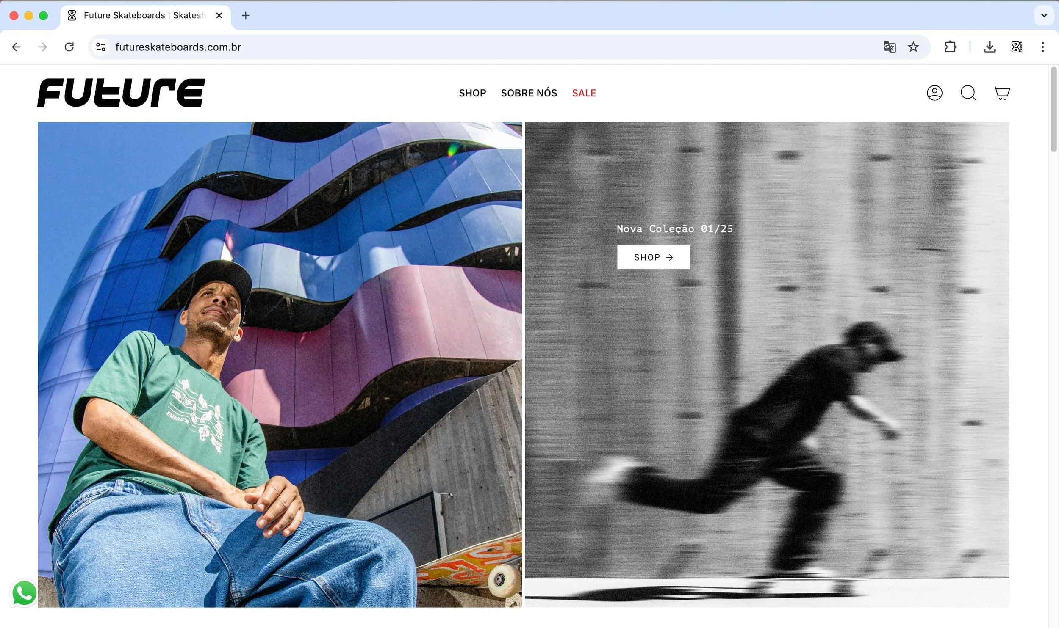Bookmark page with star icon

tap(913, 47)
